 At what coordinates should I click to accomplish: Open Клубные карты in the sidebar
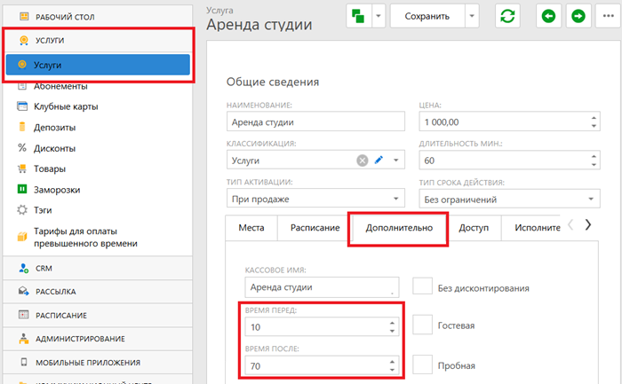[66, 106]
